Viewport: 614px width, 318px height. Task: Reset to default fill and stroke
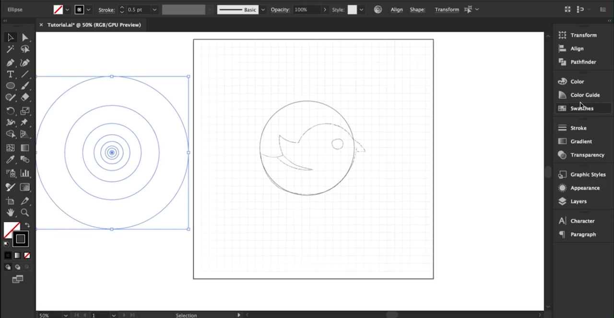6,244
